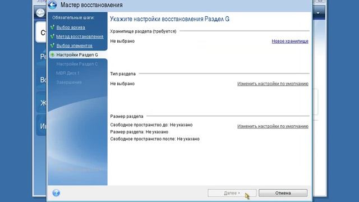359x202 pixels.
Task: Click the text 'Свободное пространство после: Не указано'
Action: (x=155, y=139)
